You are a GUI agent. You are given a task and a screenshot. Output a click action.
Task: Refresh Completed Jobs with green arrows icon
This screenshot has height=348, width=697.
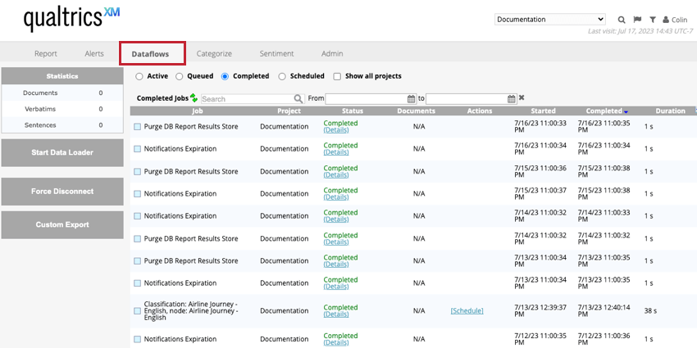tap(194, 98)
